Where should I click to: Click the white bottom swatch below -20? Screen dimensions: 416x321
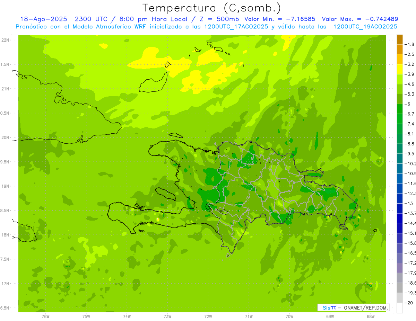click(x=400, y=308)
